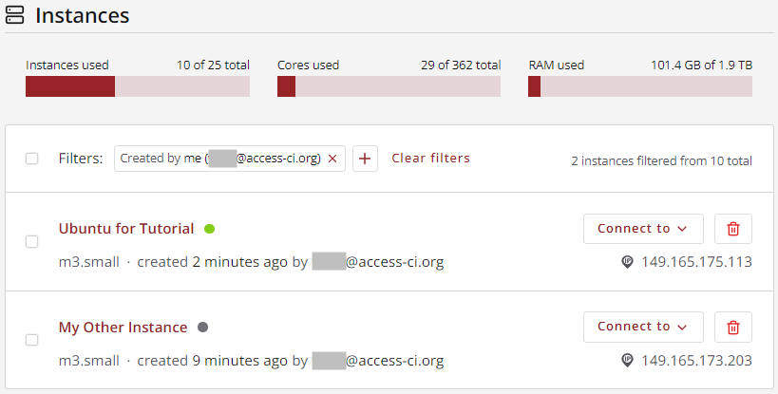Check the Ubuntu for Tutorial checkbox

(x=31, y=241)
